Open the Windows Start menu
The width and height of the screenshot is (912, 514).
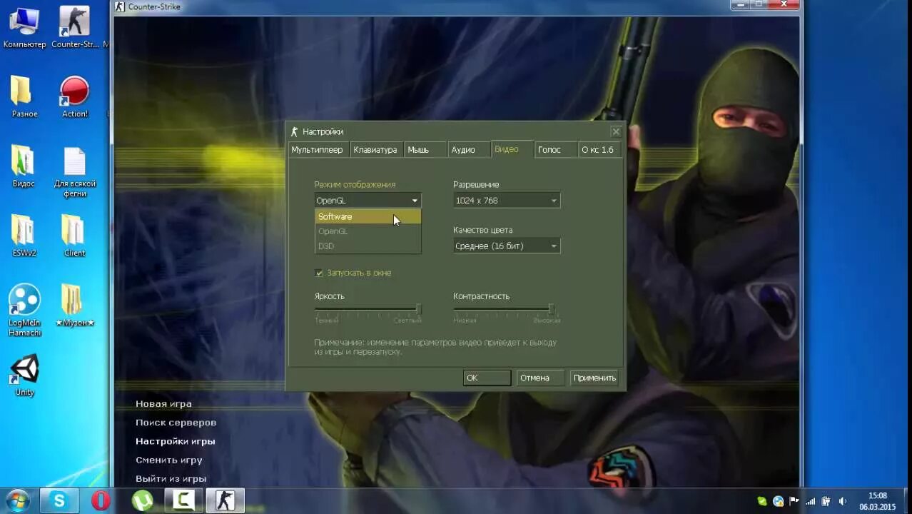tap(17, 500)
